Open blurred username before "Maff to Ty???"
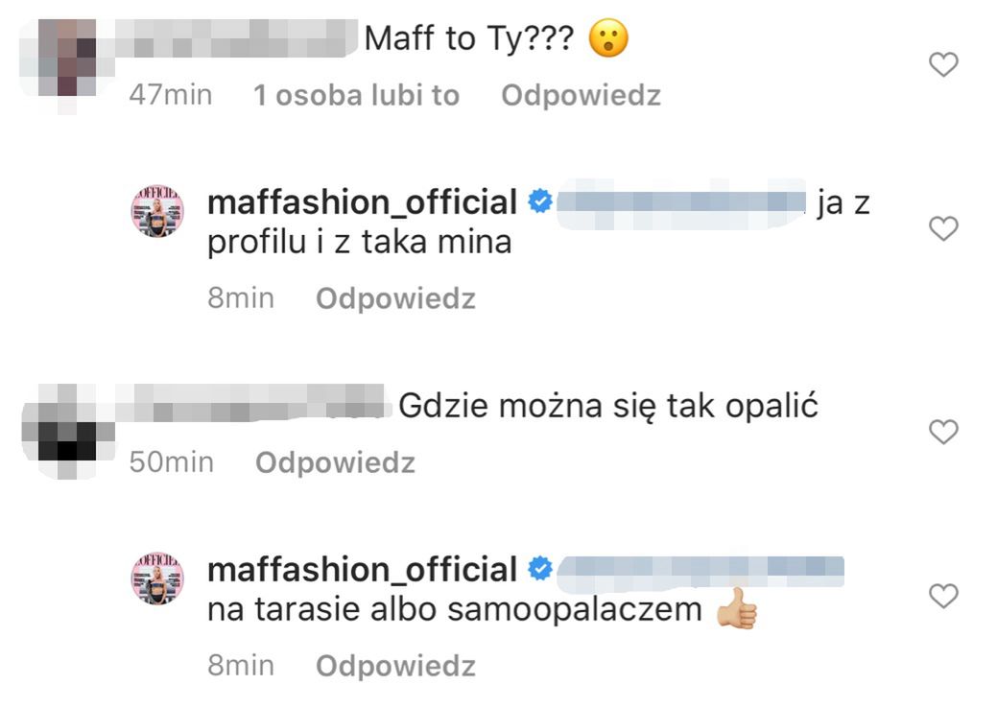Screen dimensions: 997x708 click(240, 40)
